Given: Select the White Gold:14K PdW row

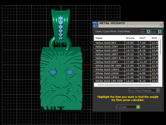Looking at the screenshot, I should tap(126, 81).
